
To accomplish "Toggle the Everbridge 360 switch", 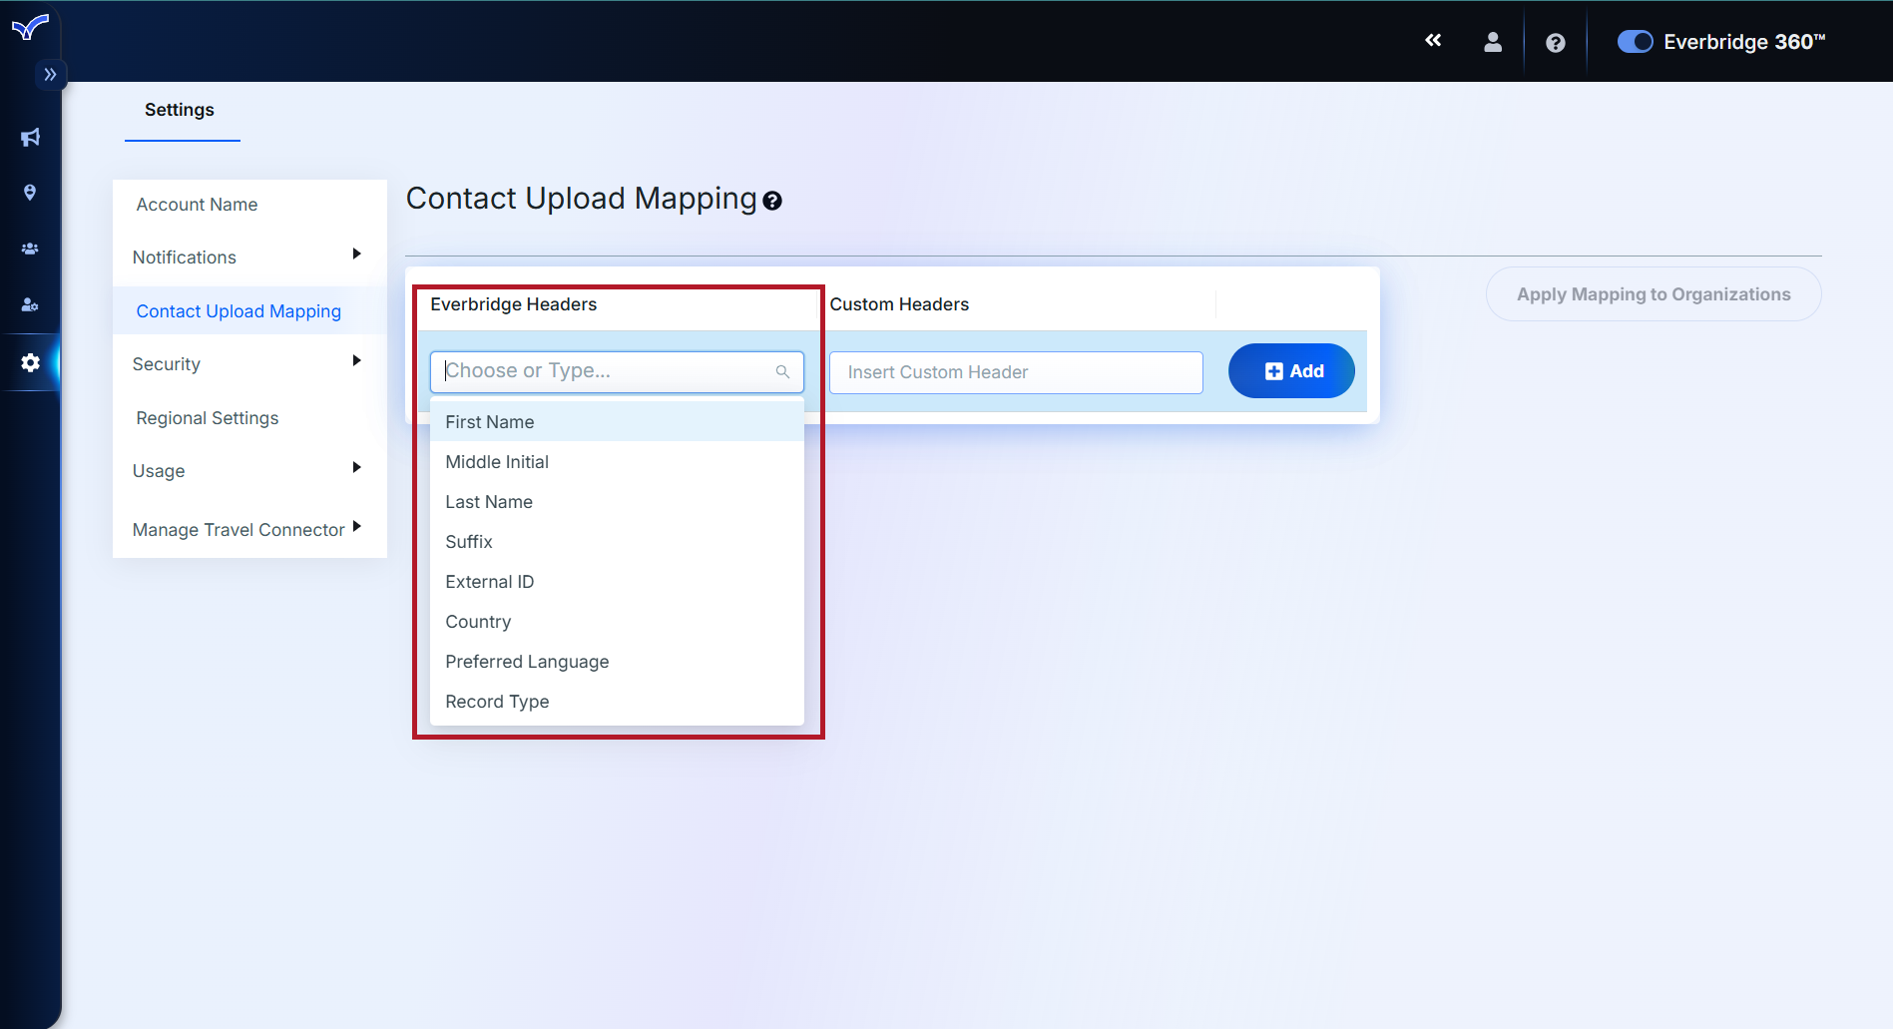I will [x=1635, y=42].
